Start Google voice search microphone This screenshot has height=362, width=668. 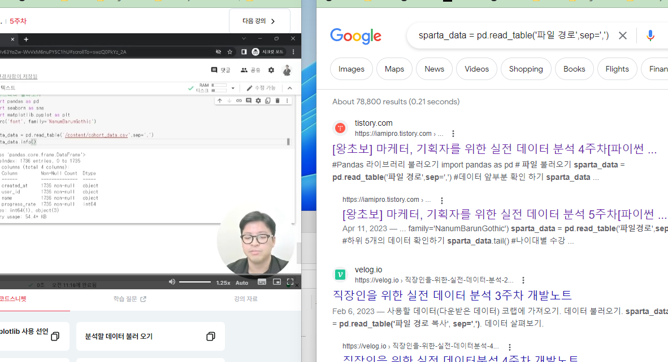[650, 36]
